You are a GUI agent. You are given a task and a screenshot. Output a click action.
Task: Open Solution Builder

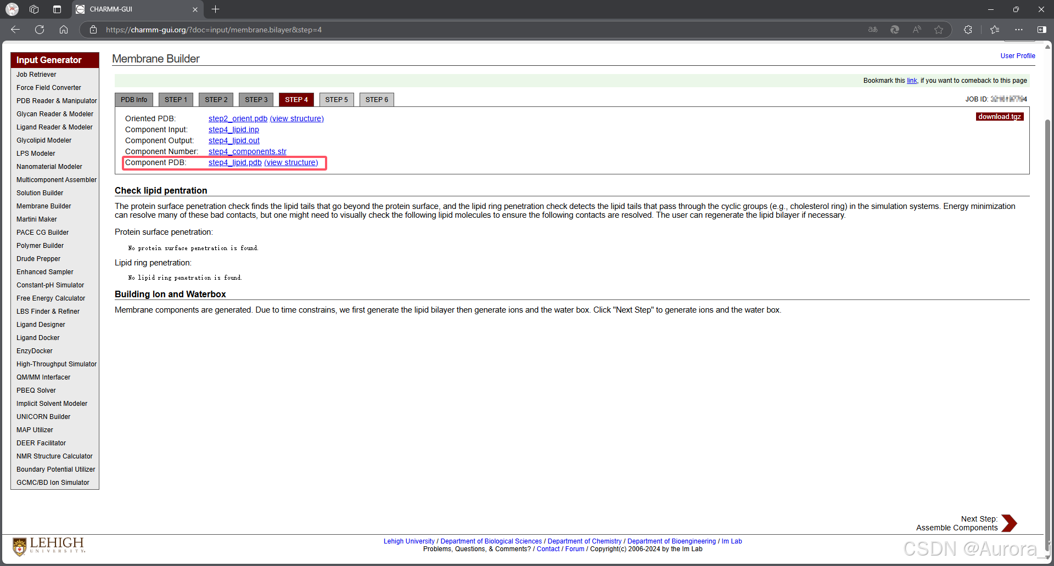(x=40, y=193)
